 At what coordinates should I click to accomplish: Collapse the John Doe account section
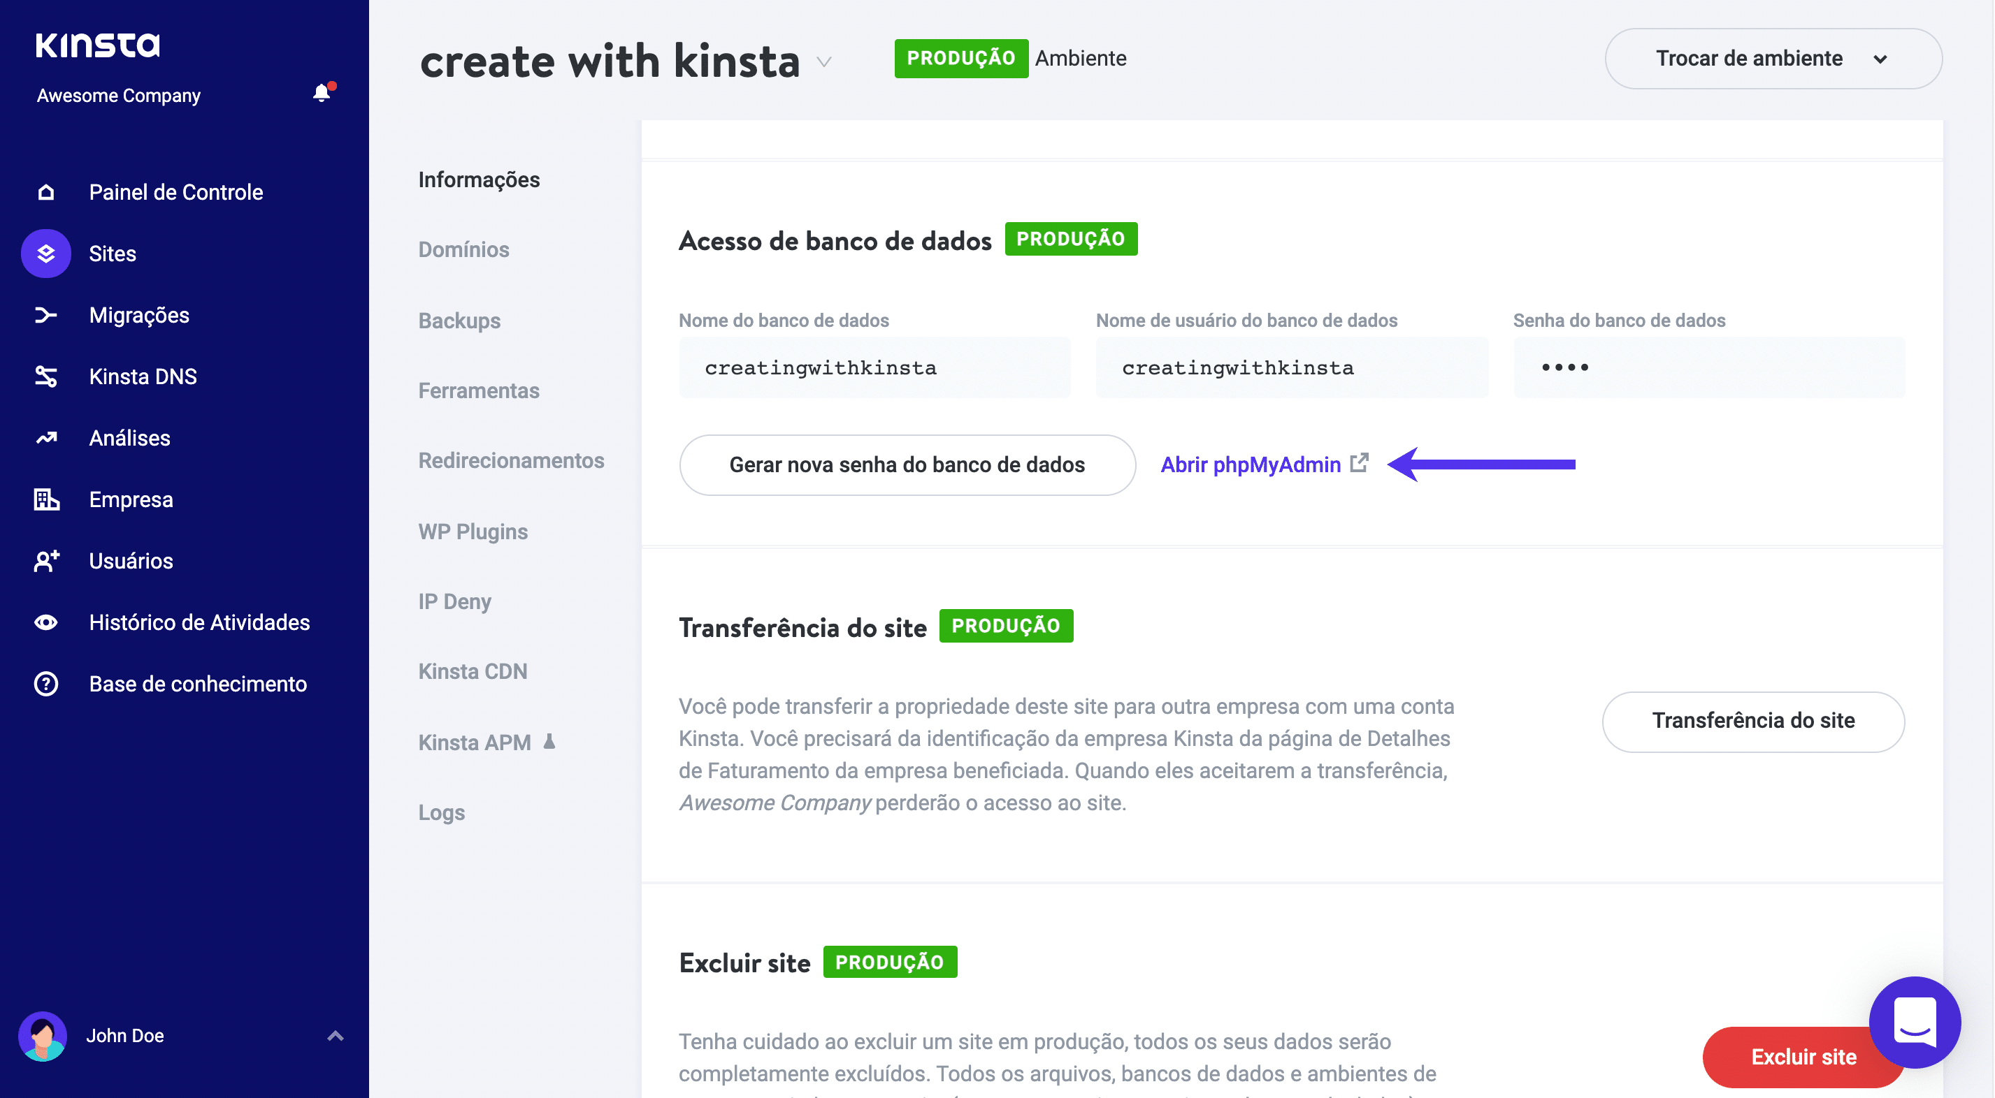336,1035
